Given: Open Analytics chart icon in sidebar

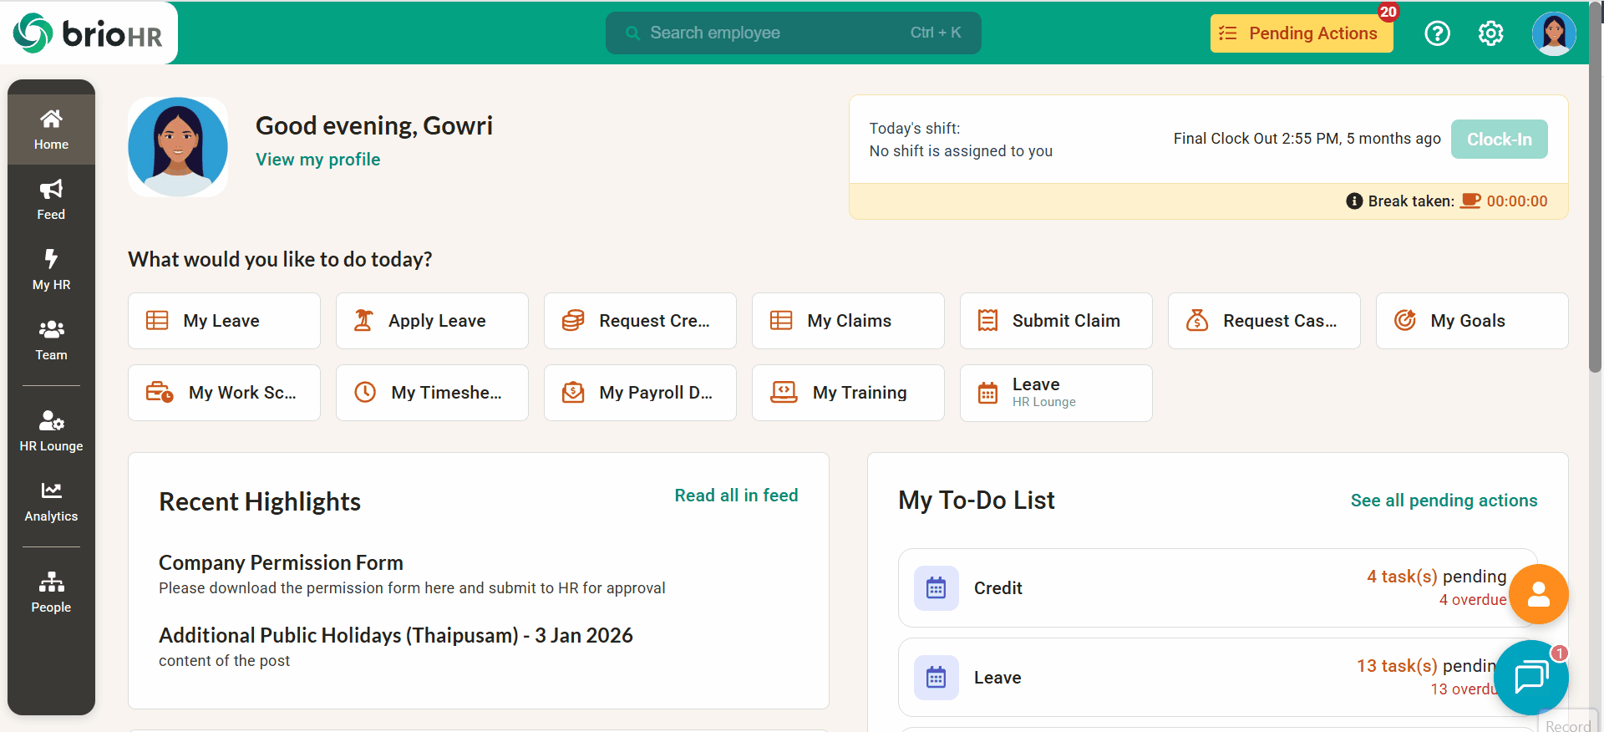Looking at the screenshot, I should tap(51, 491).
